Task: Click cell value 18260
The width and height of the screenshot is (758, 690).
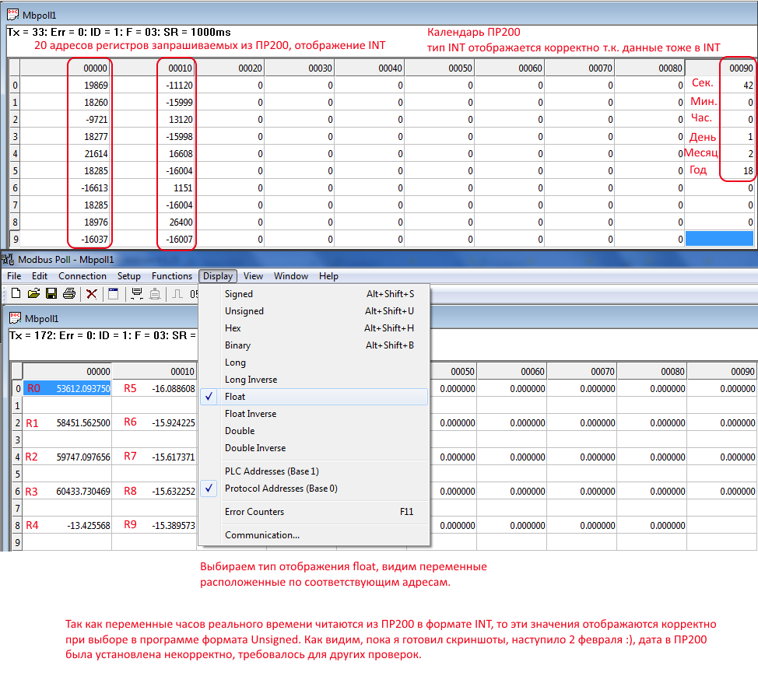Action: [x=65, y=103]
